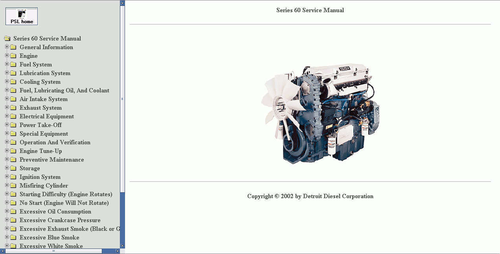Click the PSL home icon
Viewport: 500px width, 254px height.
click(x=21, y=16)
